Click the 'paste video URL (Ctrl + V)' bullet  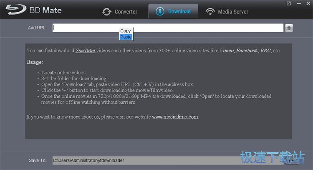[117, 84]
